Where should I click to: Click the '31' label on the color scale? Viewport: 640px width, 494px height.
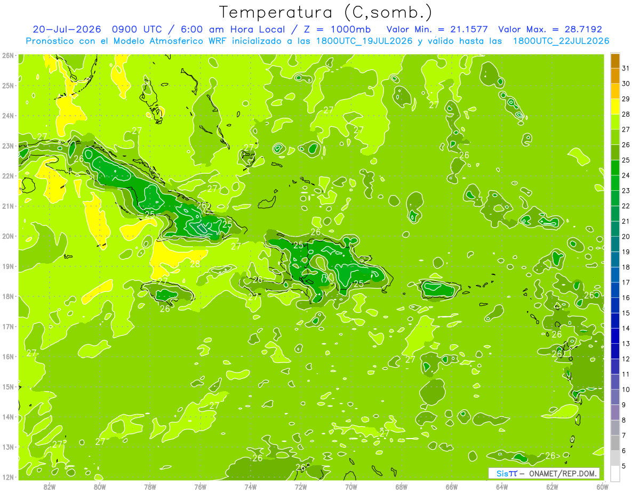626,68
